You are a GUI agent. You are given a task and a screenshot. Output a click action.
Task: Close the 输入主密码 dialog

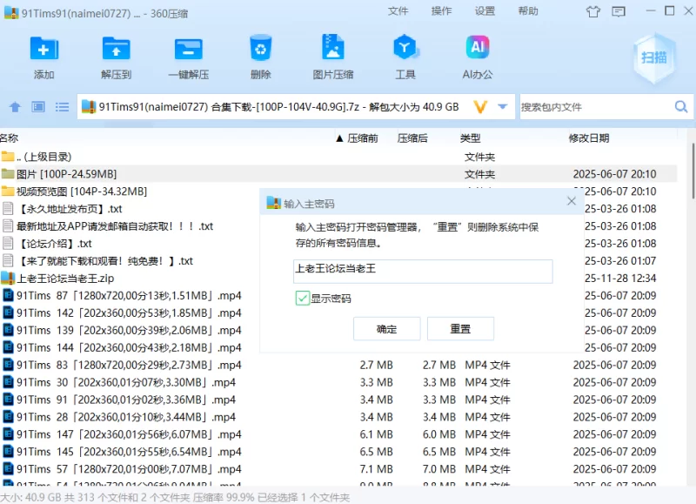[x=572, y=202]
